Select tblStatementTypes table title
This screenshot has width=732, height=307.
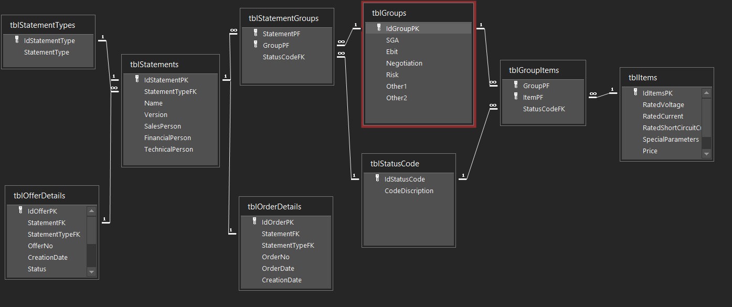[43, 25]
